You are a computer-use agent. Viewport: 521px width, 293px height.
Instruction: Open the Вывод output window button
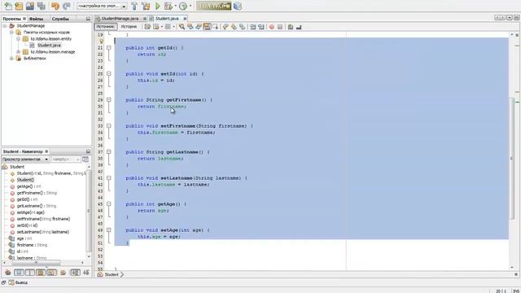pyautogui.click(x=18, y=282)
